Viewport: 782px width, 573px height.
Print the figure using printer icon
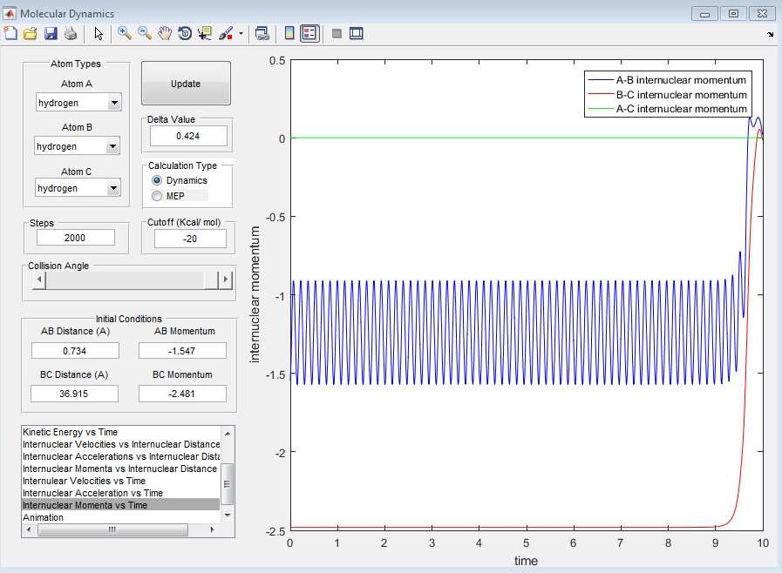click(71, 33)
